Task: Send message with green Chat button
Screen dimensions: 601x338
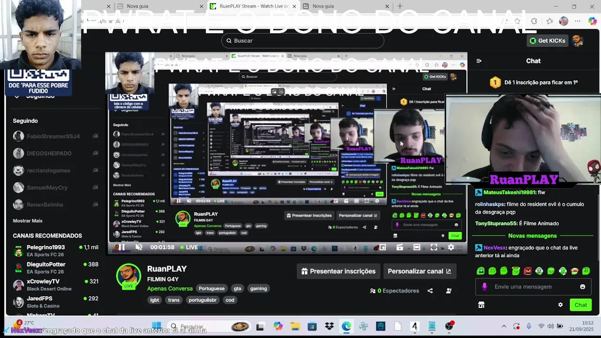Action: point(581,305)
